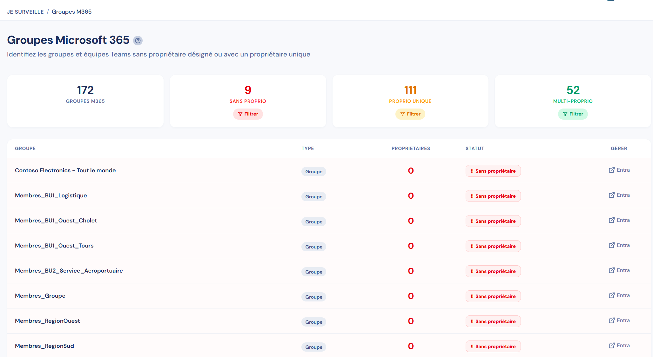This screenshot has height=357, width=653.
Task: Click Groupe type tag for Membres_BU1_Ouest_Cholet
Action: pos(314,222)
